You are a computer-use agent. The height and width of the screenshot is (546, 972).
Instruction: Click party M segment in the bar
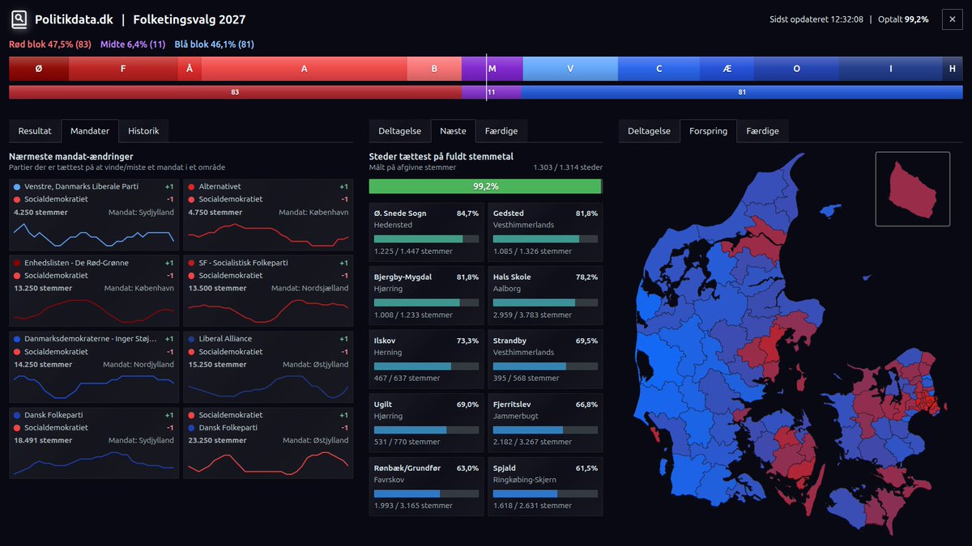pyautogui.click(x=492, y=69)
